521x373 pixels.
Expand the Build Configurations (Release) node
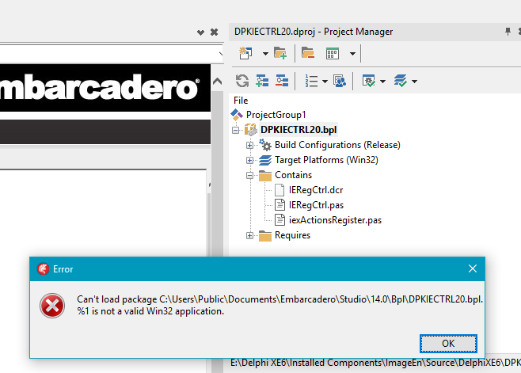click(249, 145)
